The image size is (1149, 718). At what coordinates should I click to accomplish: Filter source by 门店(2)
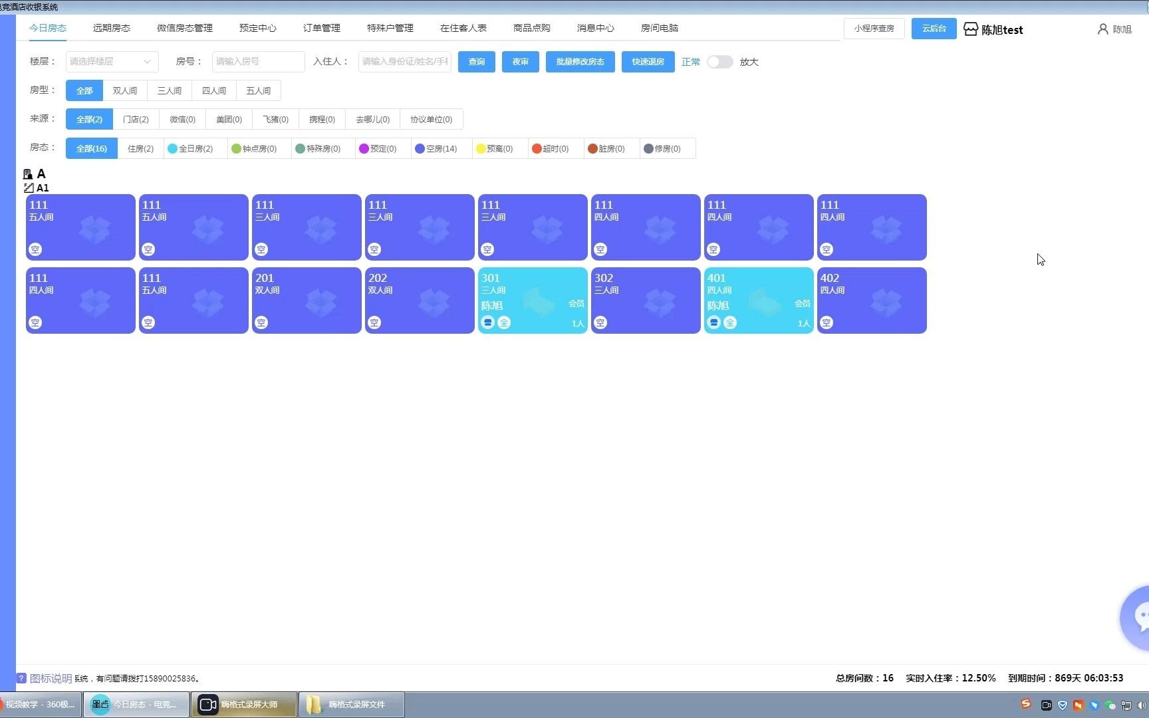136,120
